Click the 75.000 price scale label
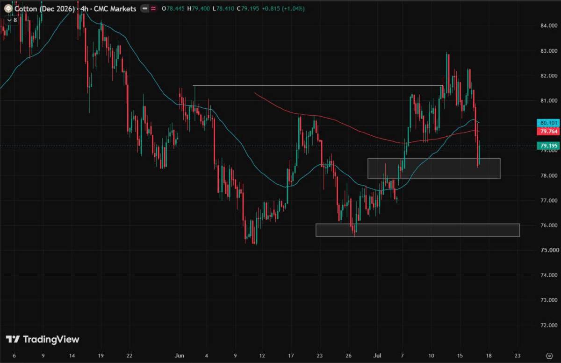The height and width of the screenshot is (363, 561). click(x=549, y=251)
